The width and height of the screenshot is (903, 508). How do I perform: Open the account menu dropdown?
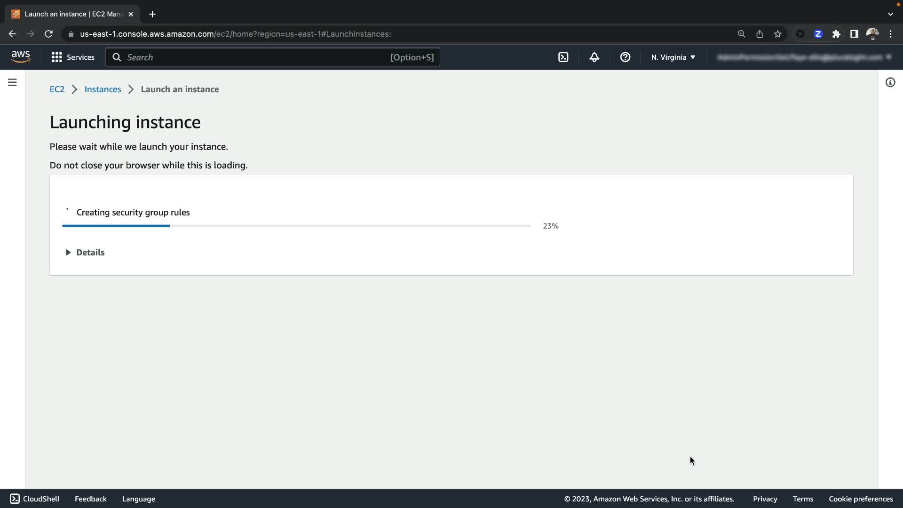(x=803, y=57)
